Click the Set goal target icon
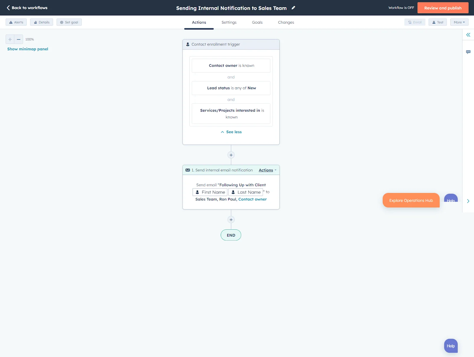Viewport: 474px width, 357px height. click(x=61, y=22)
